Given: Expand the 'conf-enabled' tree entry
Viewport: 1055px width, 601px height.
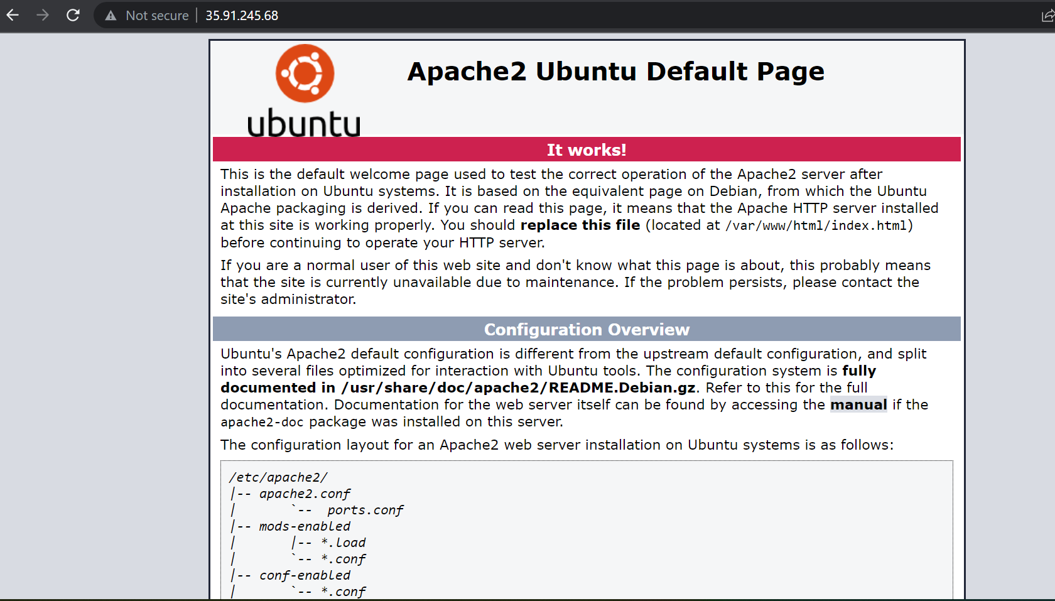Looking at the screenshot, I should pos(305,575).
